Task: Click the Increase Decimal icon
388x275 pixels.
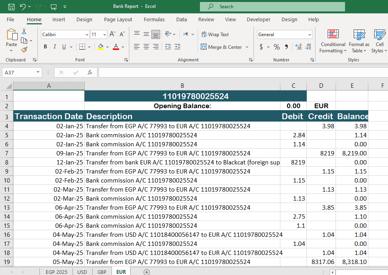Action: [x=298, y=47]
